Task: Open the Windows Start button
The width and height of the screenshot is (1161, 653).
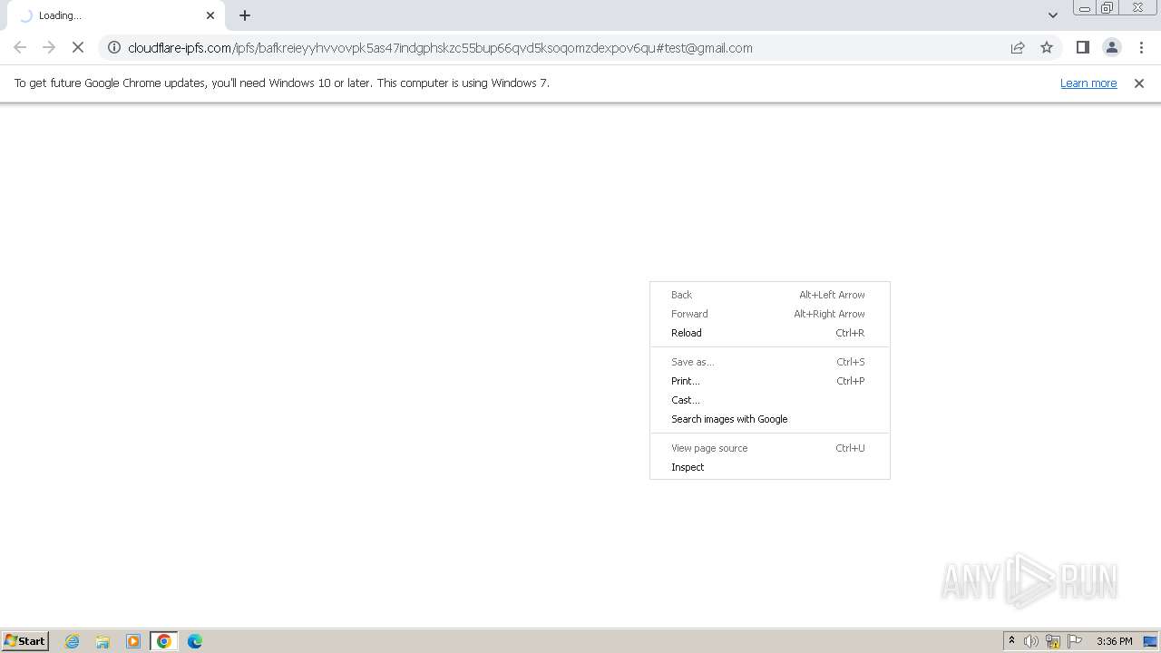Action: 25,640
